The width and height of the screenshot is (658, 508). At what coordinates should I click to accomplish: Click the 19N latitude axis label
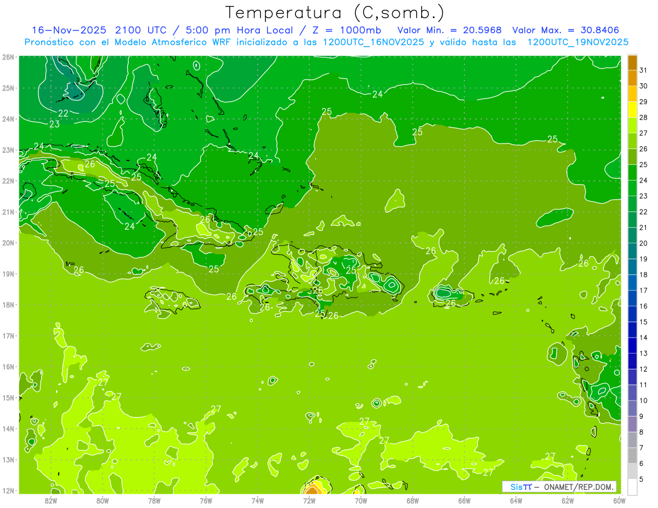click(8, 274)
